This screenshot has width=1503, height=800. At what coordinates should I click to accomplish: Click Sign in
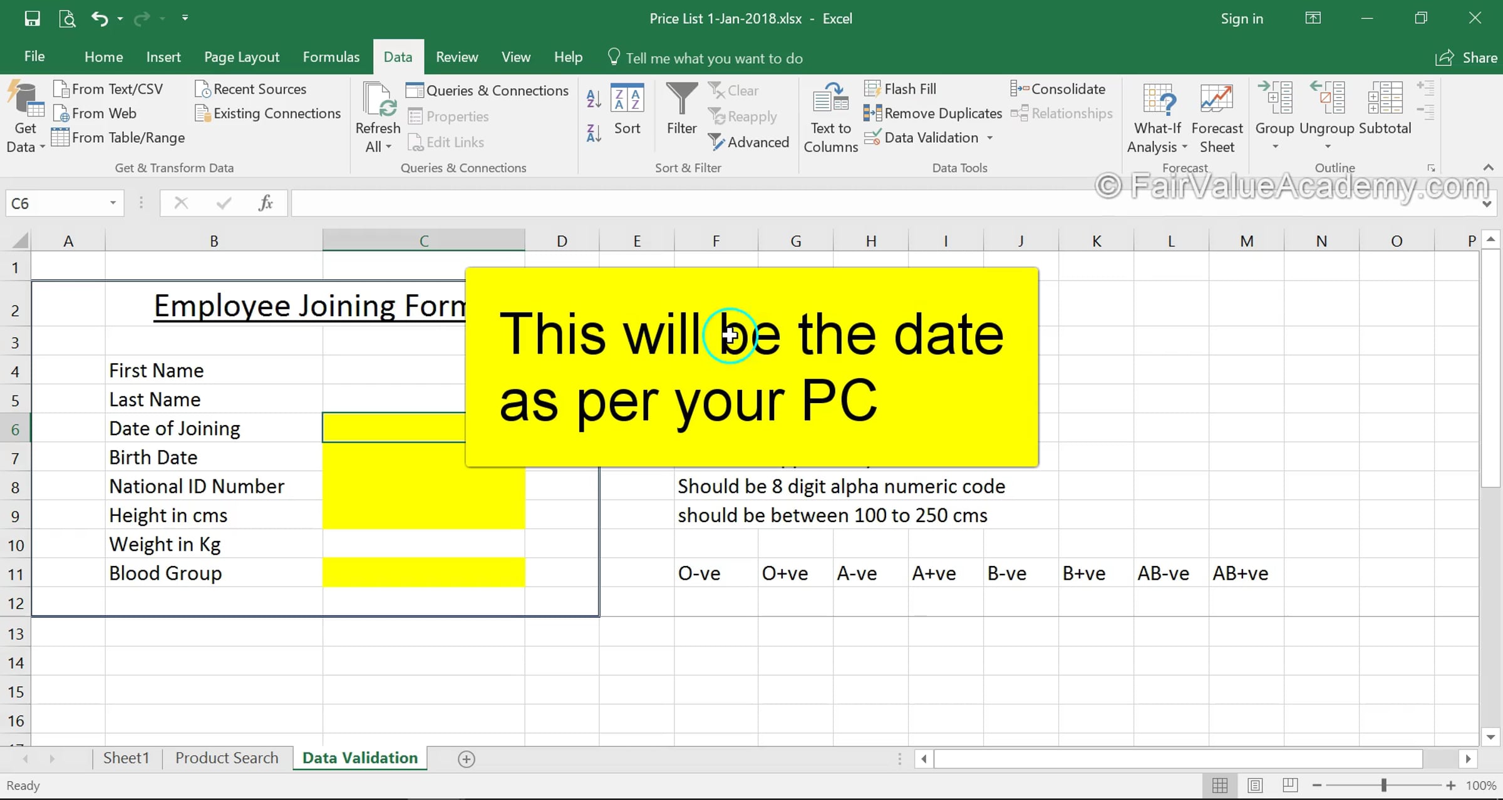point(1241,19)
